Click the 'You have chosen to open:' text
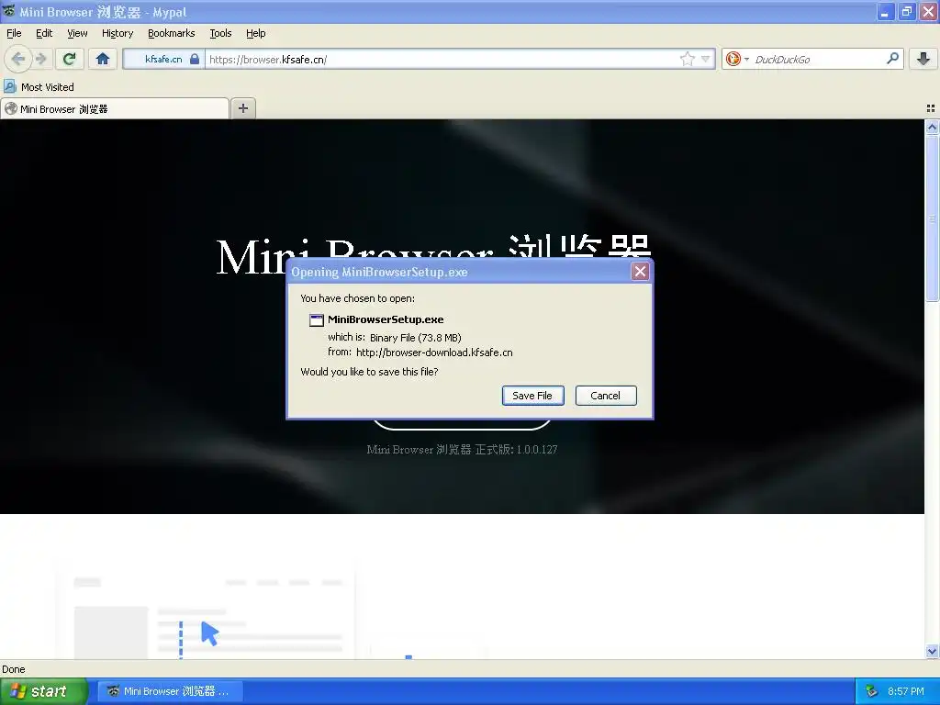The height and width of the screenshot is (705, 940). (x=357, y=298)
